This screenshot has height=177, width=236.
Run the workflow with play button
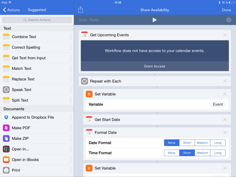click(x=155, y=20)
